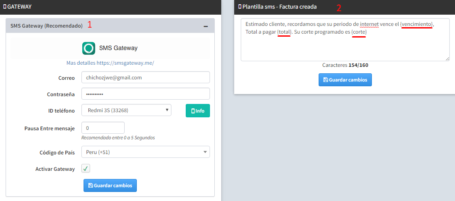The image size is (455, 201).
Task: Click the {corte} placeholder in the template
Action: tap(359, 33)
